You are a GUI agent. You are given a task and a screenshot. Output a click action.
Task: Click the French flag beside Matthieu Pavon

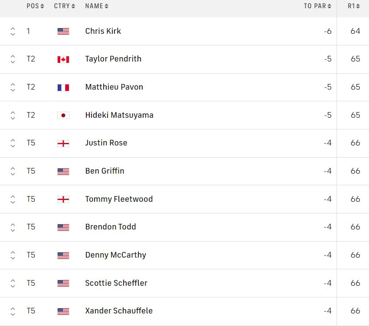tap(63, 87)
